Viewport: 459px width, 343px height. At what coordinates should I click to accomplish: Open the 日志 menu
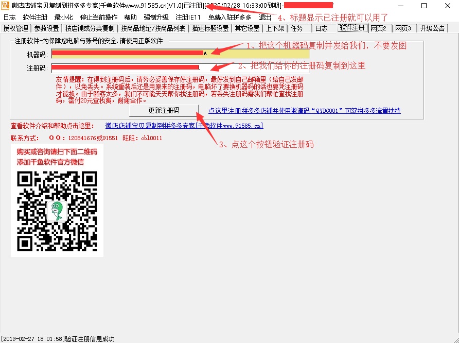coord(9,18)
